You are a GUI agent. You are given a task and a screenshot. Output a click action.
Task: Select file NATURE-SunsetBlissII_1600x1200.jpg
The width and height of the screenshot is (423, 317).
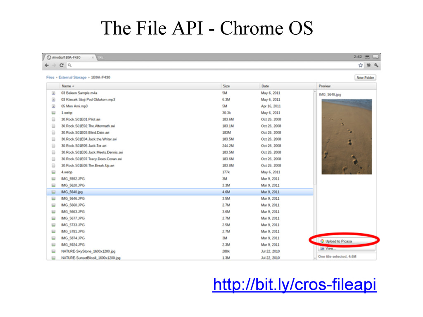[x=180, y=258]
